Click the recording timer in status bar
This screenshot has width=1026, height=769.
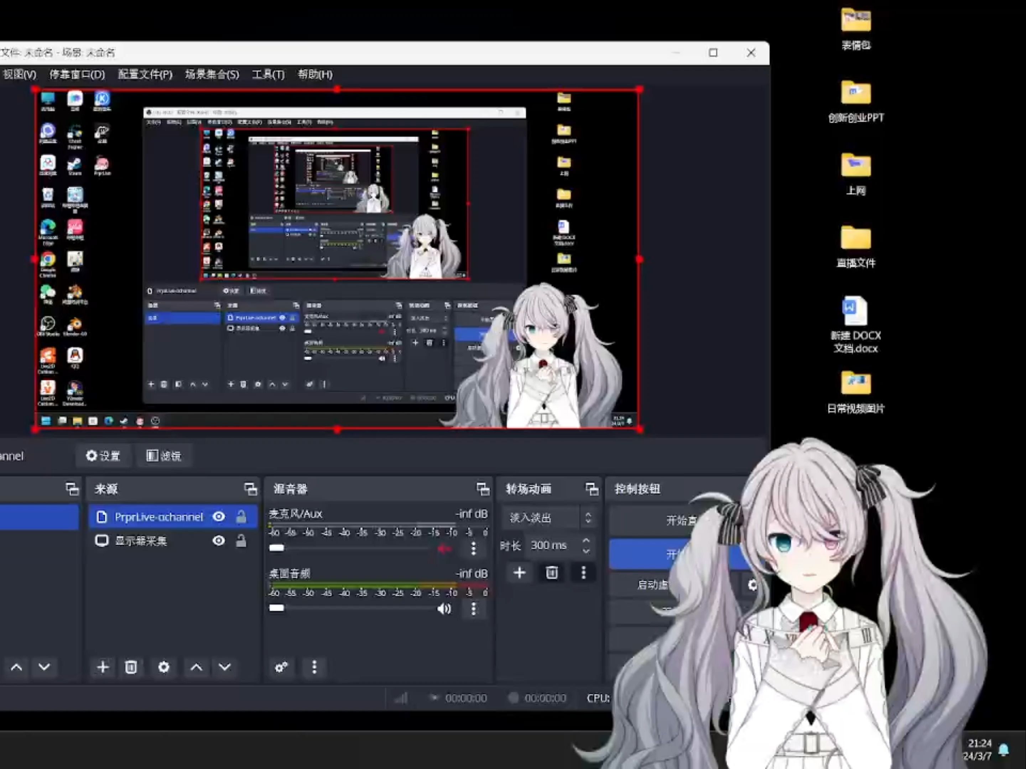545,698
